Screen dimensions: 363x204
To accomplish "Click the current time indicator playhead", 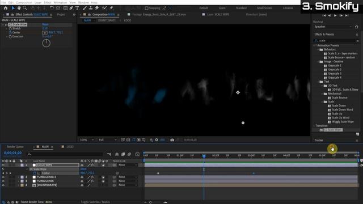I will [204, 156].
